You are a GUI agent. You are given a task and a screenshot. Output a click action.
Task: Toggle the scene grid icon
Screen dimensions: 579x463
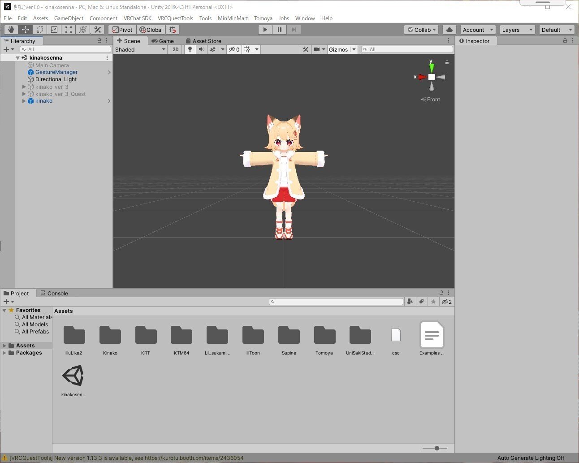coord(247,49)
